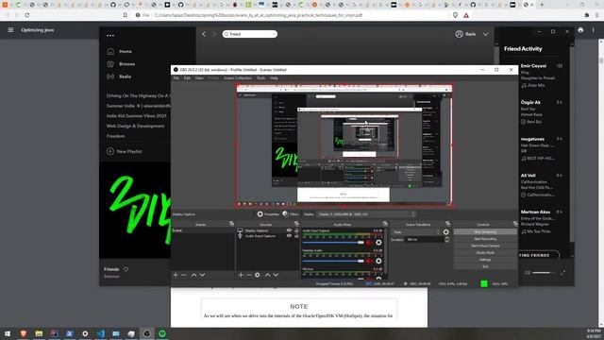Open Freedom playlist in Spotify sidebar
Viewport: 604px width, 340px height.
pyautogui.click(x=115, y=136)
